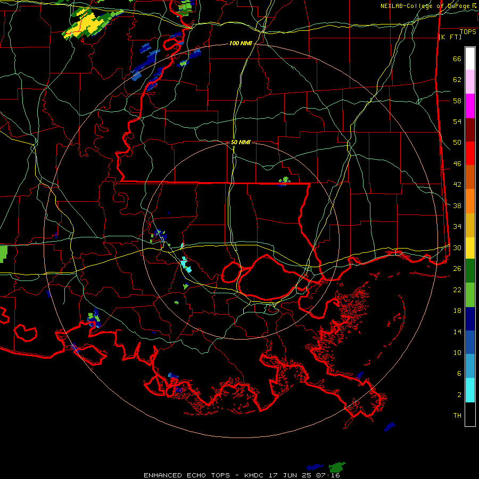Click the 34 value on the legend

click(457, 227)
